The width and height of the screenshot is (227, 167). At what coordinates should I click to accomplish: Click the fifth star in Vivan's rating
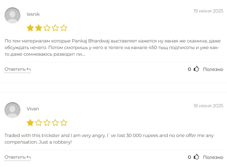pos(64,123)
